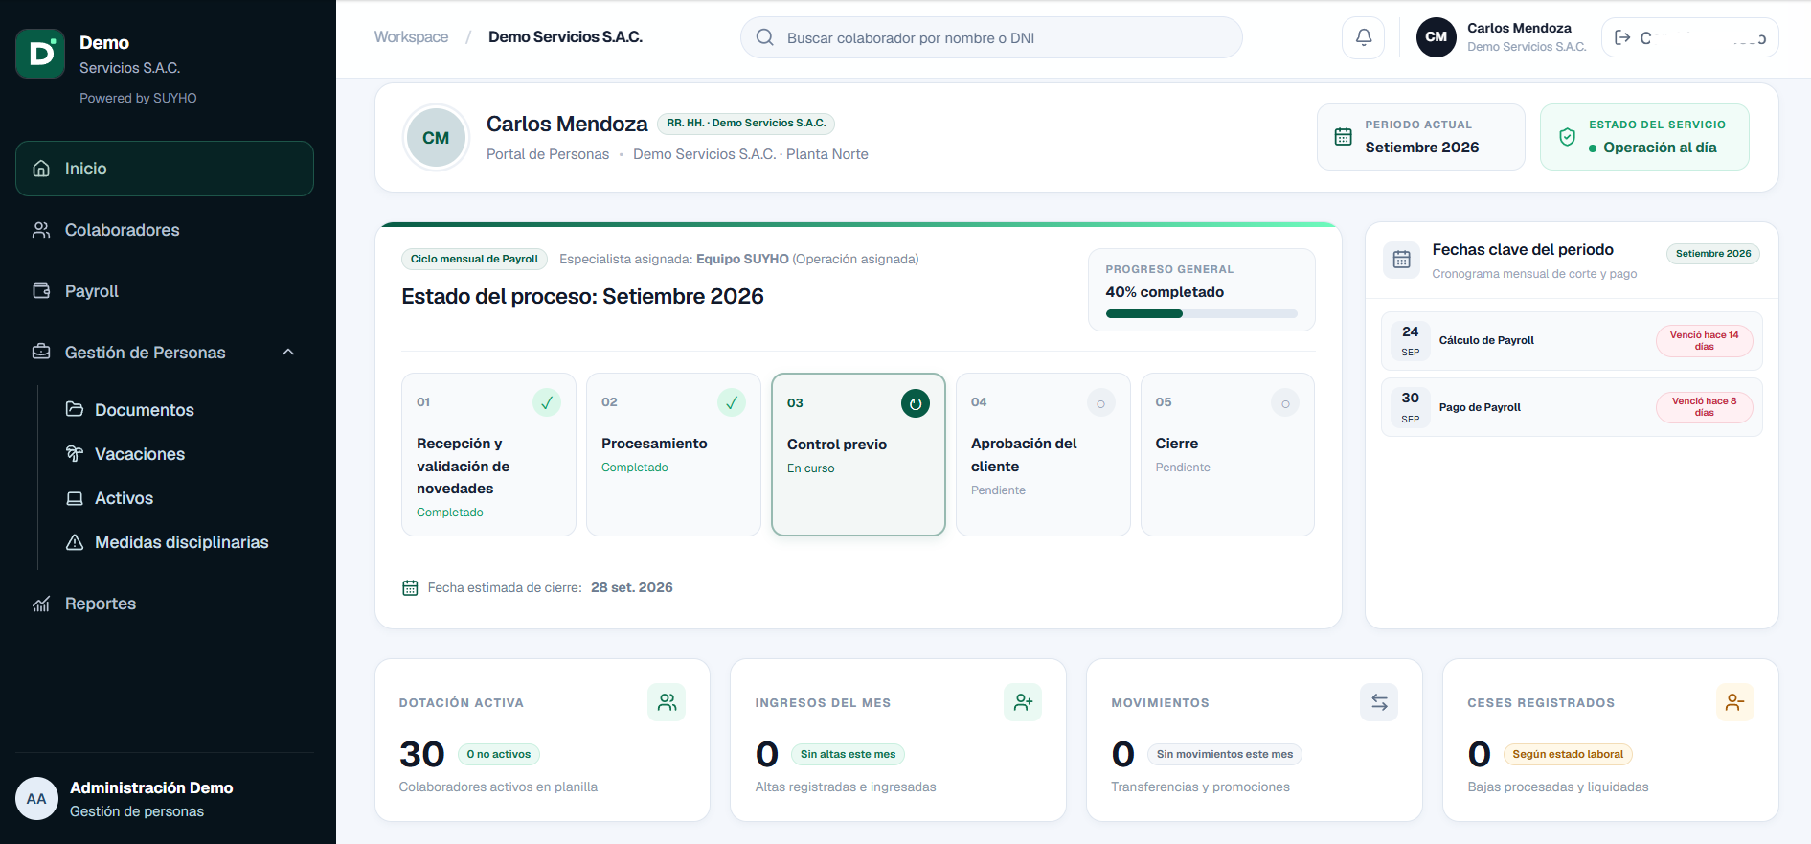Click the '0 no activos' badge
This screenshot has width=1811, height=844.
coord(499,754)
